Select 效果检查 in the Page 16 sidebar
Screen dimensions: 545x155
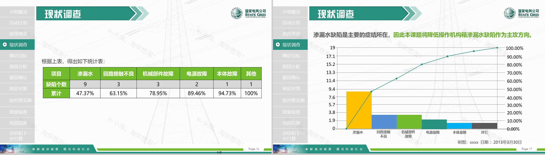[x=18, y=112]
